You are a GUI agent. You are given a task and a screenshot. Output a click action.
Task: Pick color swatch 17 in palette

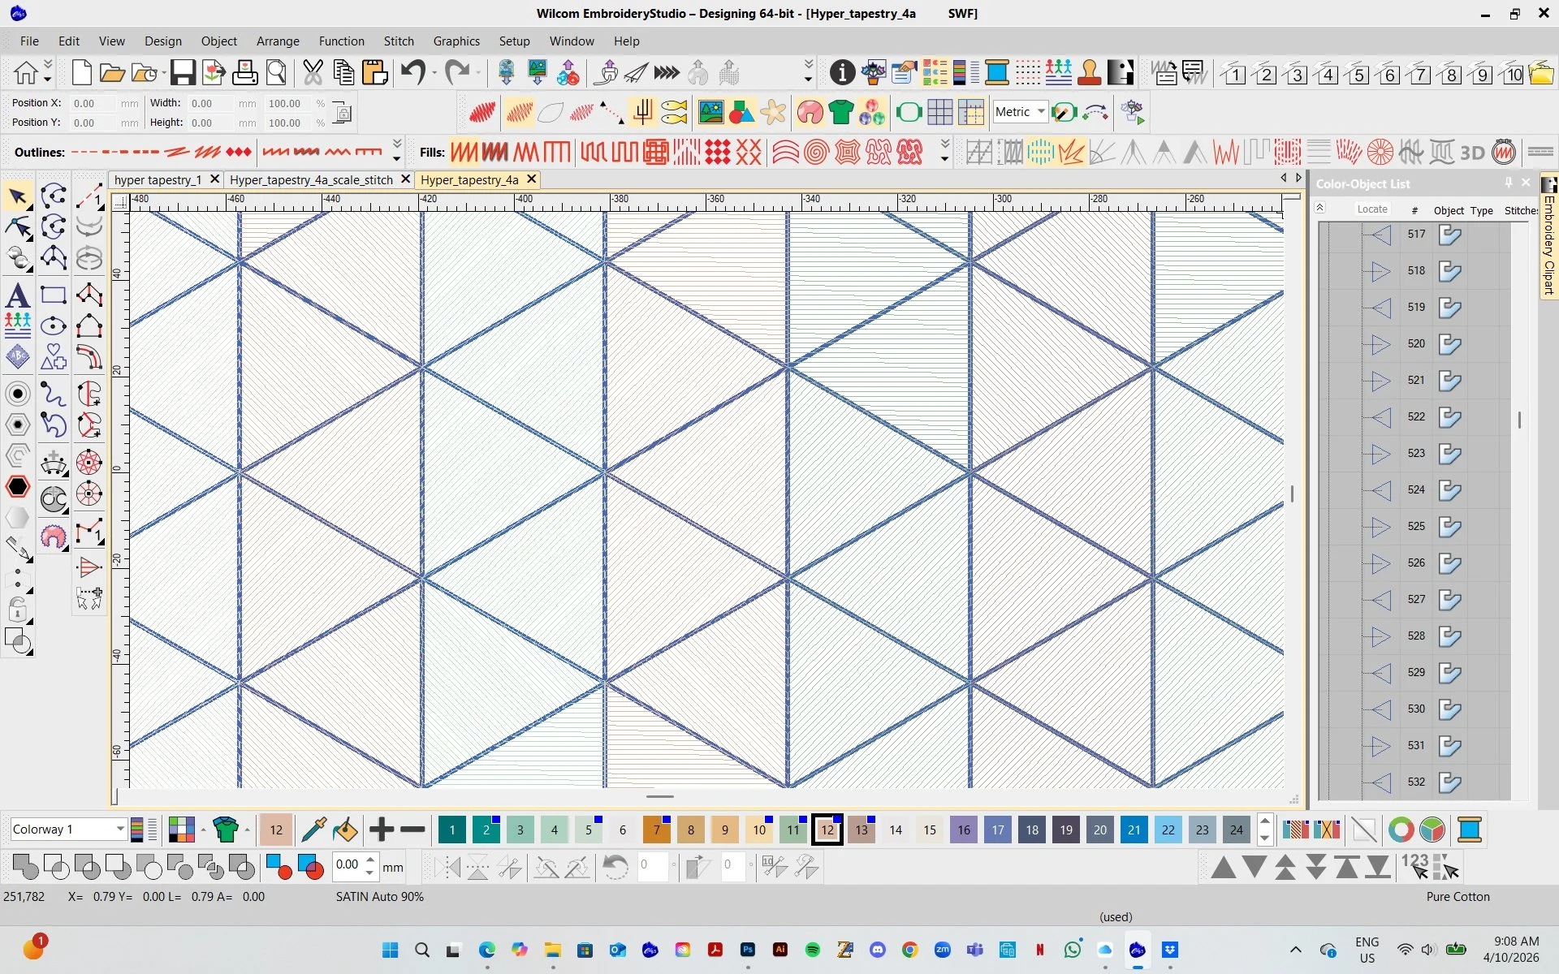point(997,830)
